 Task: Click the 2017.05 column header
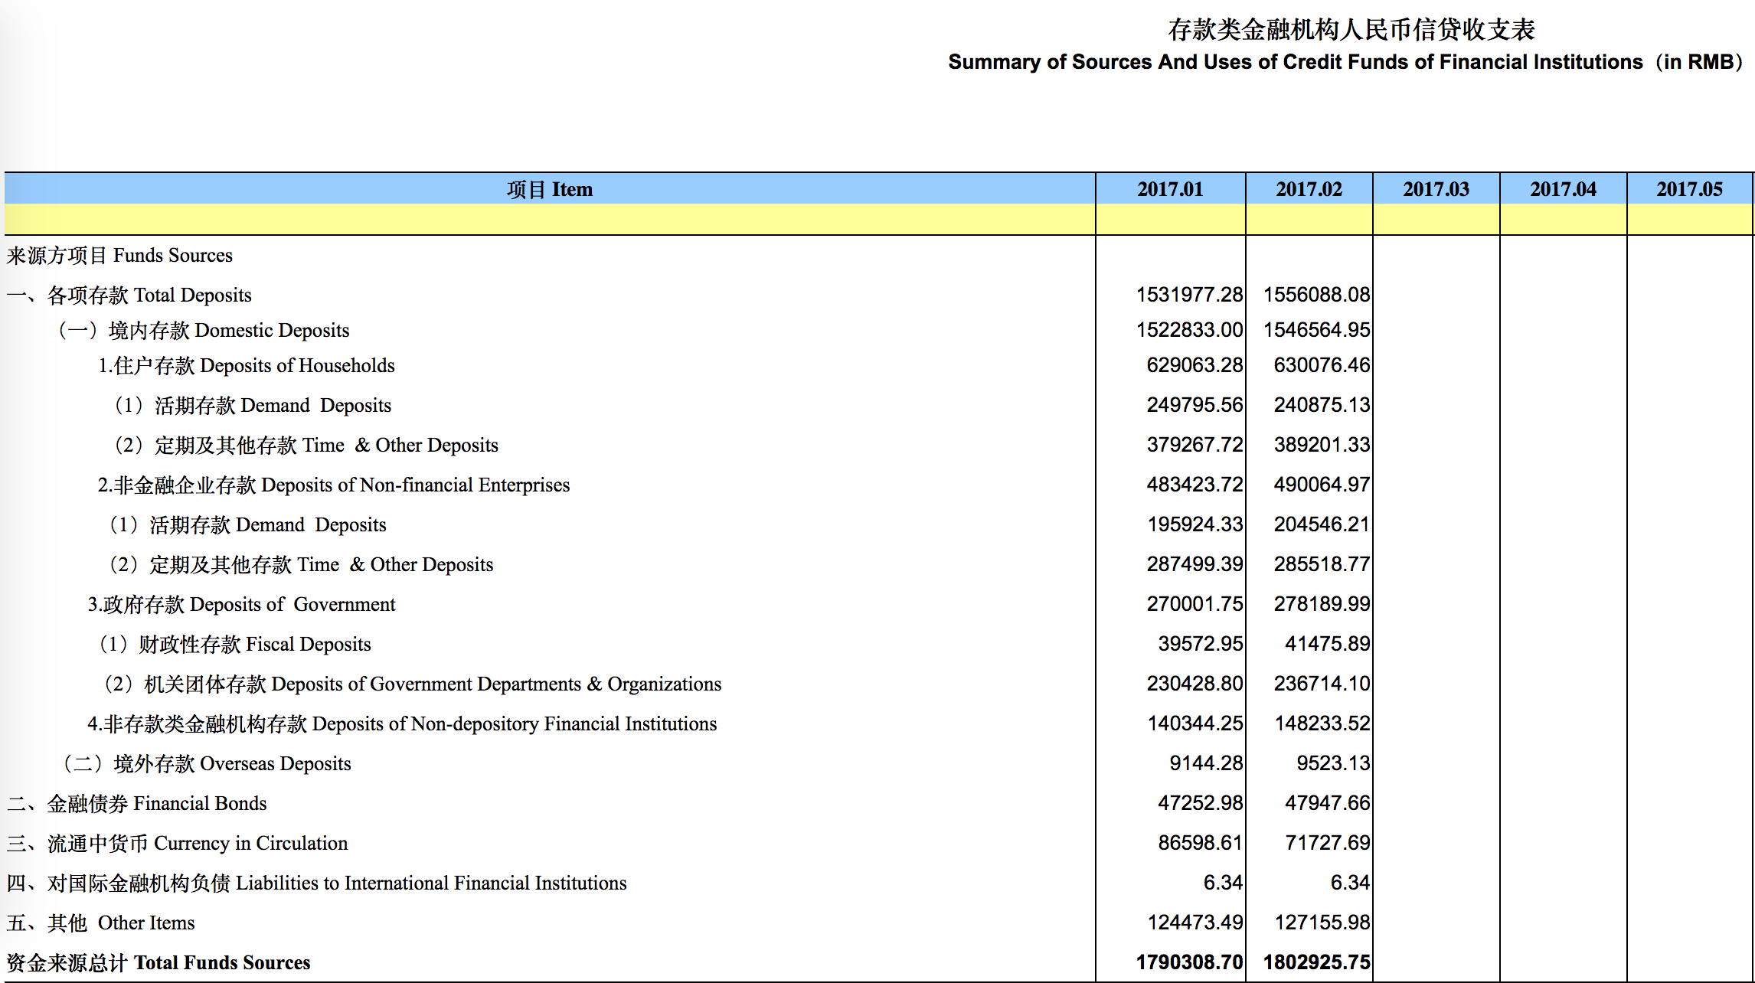[1689, 189]
